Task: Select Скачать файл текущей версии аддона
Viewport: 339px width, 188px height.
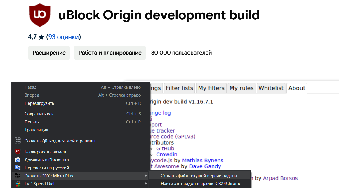Action: click(199, 176)
